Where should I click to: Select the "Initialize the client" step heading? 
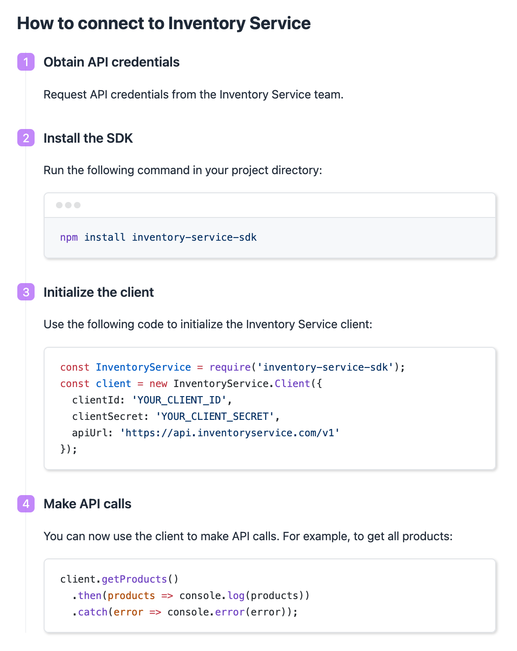[99, 292]
